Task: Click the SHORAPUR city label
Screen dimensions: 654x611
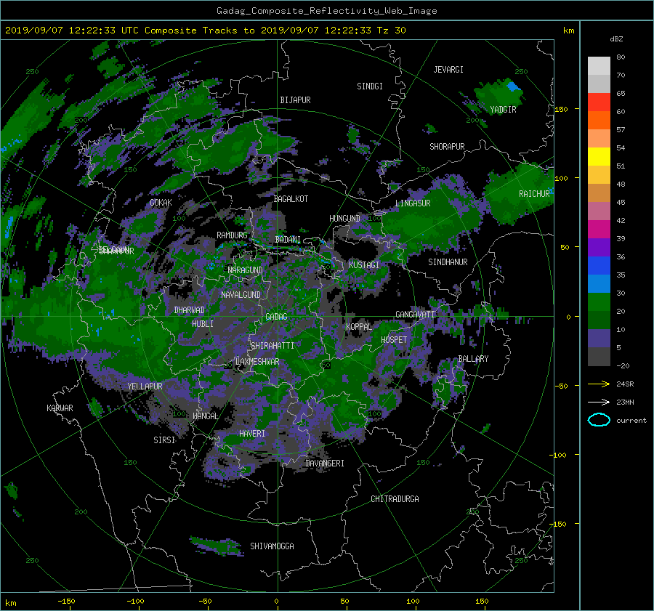Action: click(447, 147)
